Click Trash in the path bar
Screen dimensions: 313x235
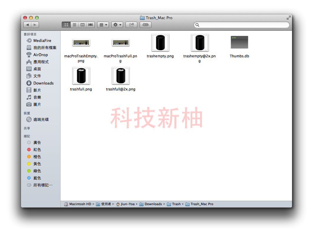click(x=174, y=204)
